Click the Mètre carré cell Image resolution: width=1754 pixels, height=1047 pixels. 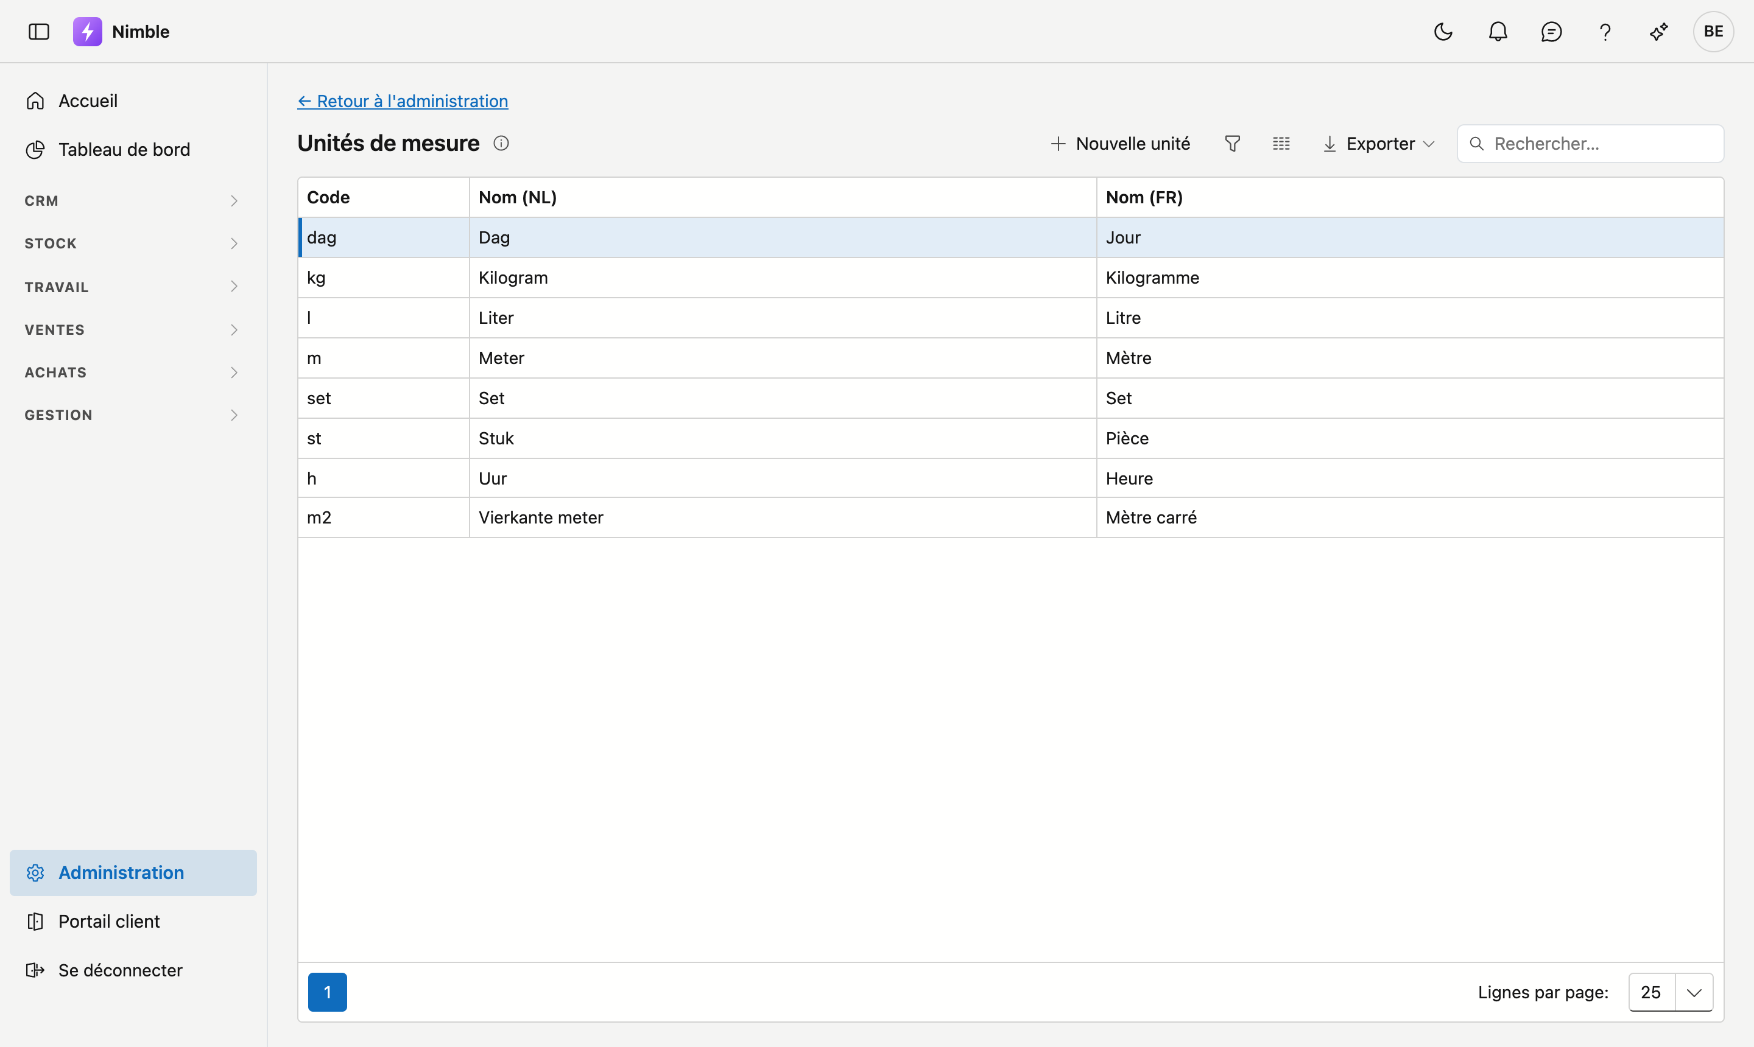coord(1409,518)
